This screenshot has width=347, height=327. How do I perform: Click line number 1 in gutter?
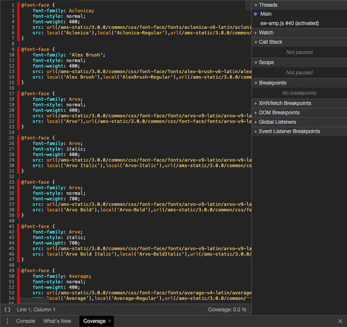13,5
